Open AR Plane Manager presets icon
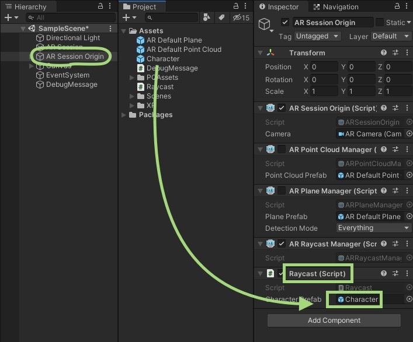Image resolution: width=413 pixels, height=342 pixels. (x=395, y=191)
